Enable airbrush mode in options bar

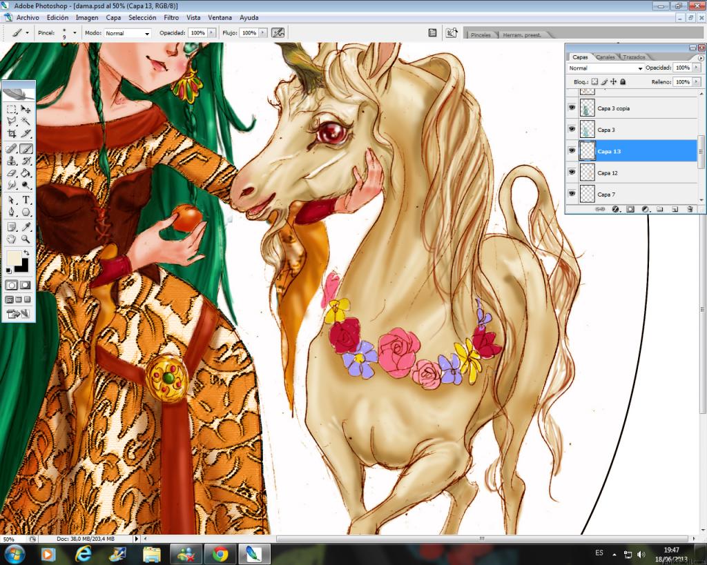tap(278, 32)
